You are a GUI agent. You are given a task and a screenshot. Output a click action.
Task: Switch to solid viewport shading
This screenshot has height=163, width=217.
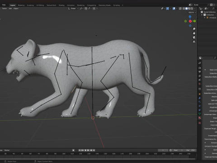pos(187,9)
